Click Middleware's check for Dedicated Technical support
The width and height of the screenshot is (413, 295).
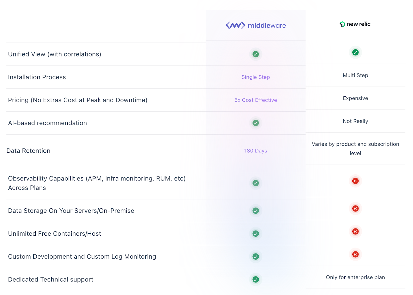click(x=256, y=280)
